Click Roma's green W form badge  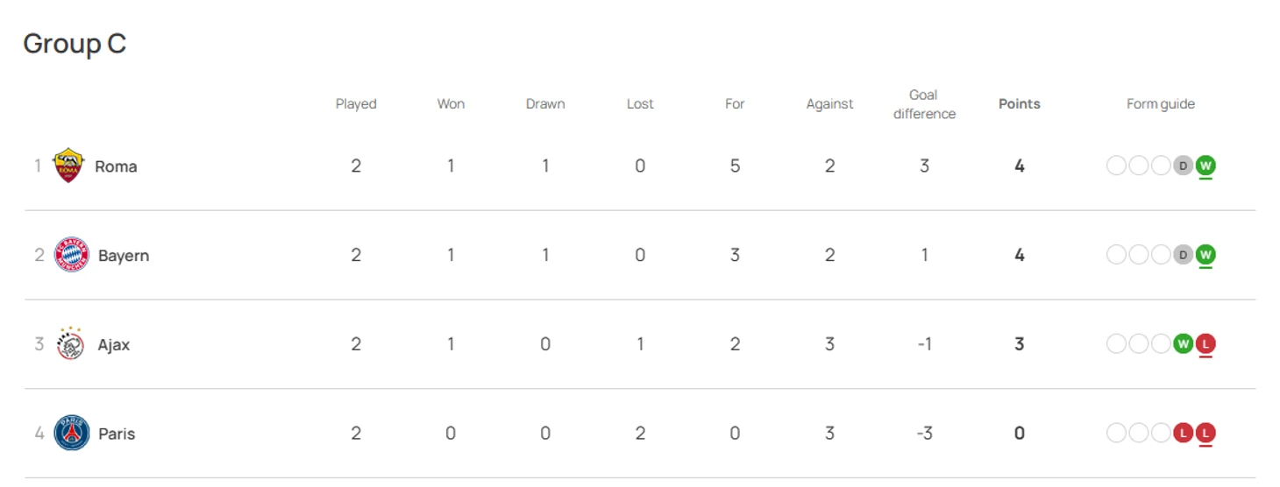tap(1205, 166)
